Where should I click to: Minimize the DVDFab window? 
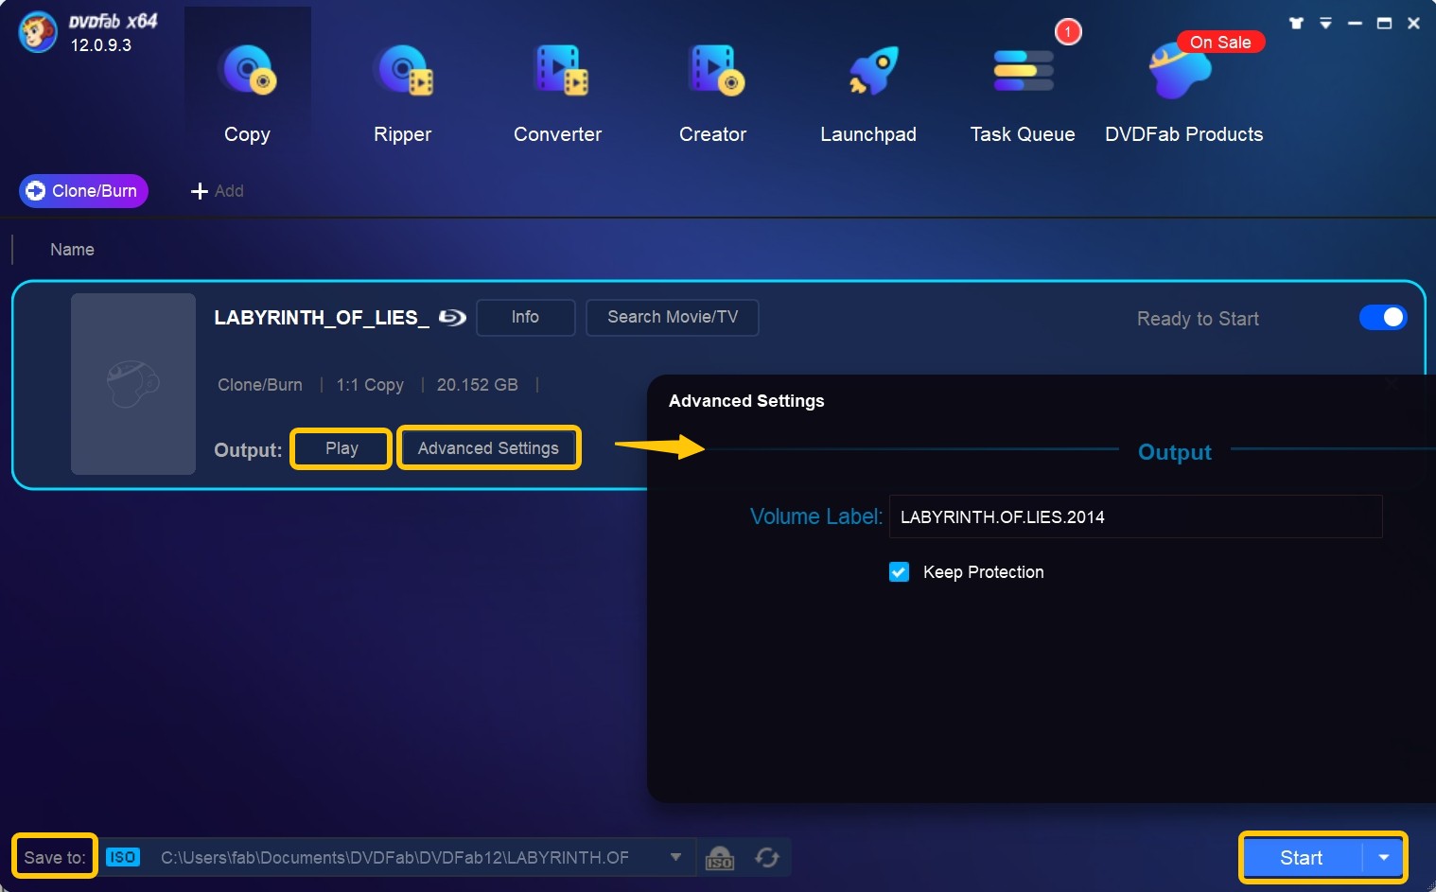[1355, 24]
